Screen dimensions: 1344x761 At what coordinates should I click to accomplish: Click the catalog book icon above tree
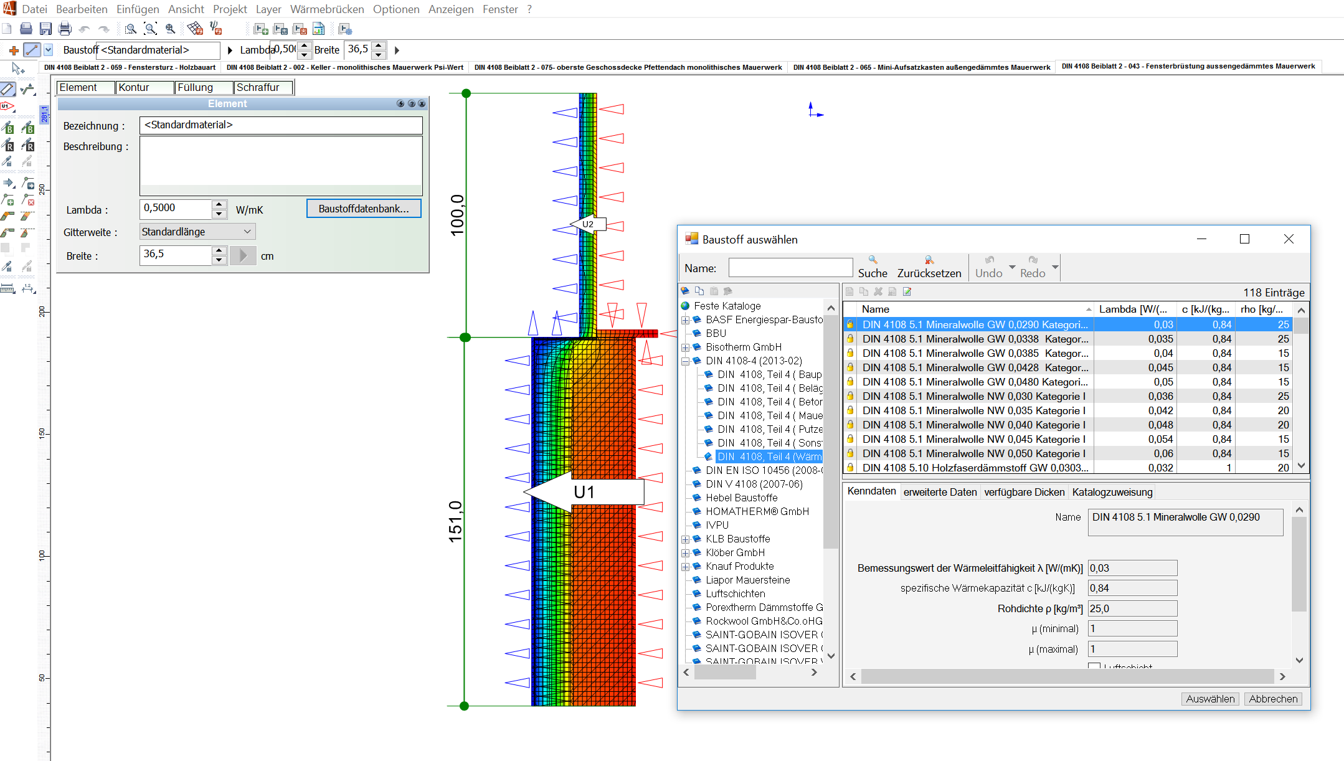click(x=685, y=291)
